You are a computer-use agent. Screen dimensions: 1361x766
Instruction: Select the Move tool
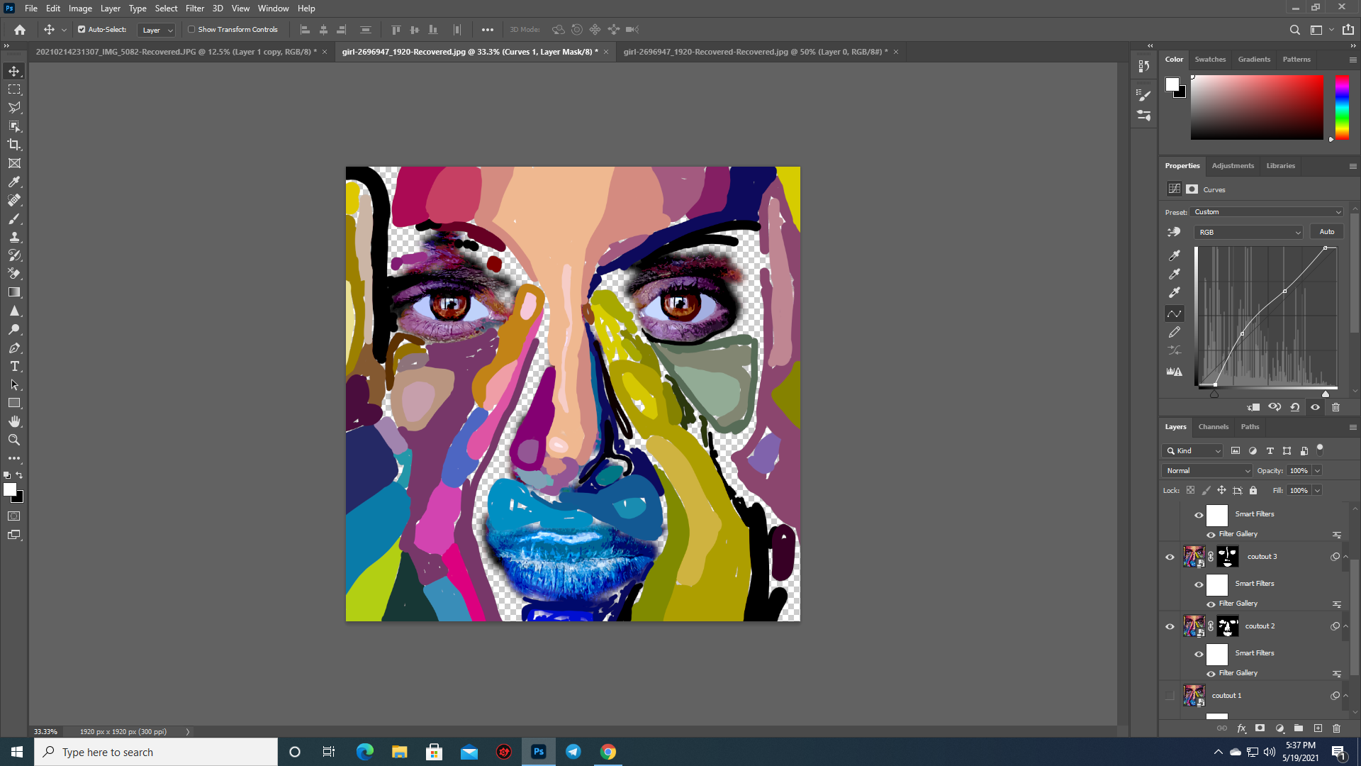pos(14,71)
